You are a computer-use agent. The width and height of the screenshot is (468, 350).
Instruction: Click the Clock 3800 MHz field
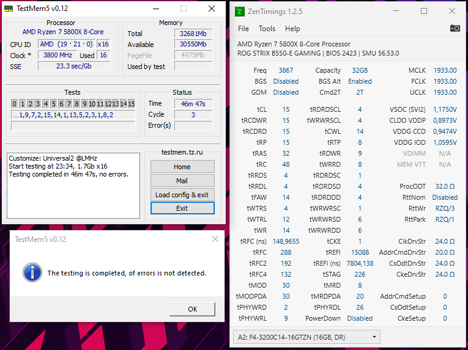click(58, 55)
